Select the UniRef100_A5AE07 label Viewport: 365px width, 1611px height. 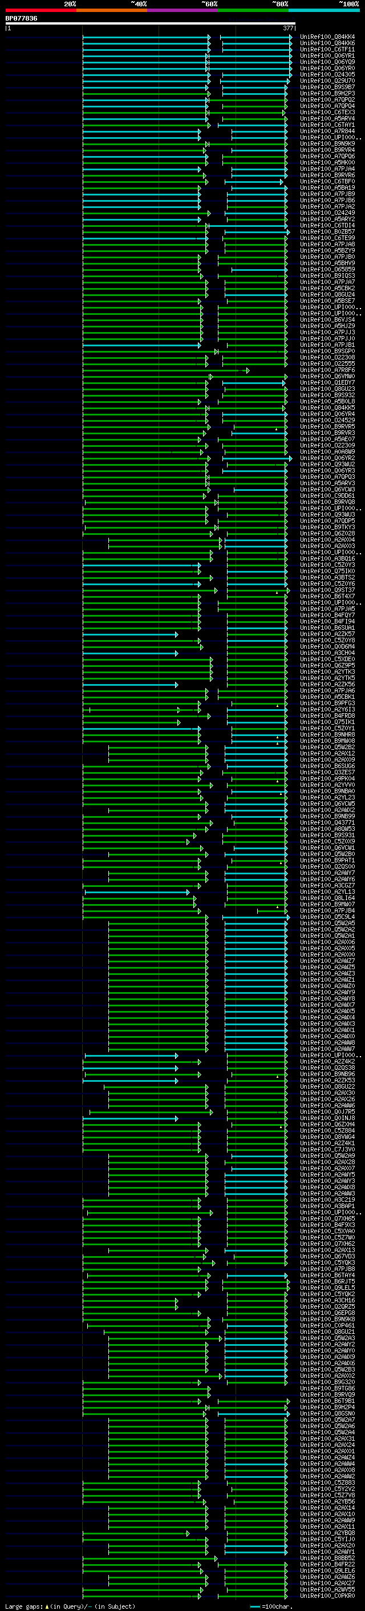point(327,439)
